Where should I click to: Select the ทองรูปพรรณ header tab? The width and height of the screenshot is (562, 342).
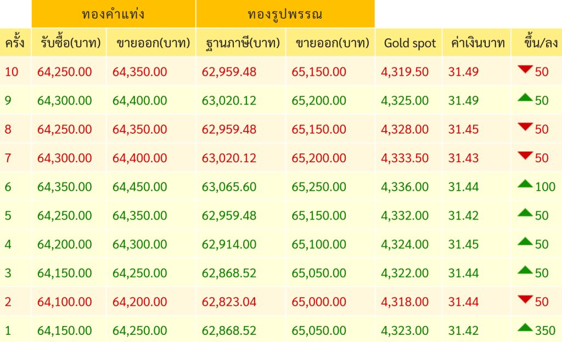[285, 14]
